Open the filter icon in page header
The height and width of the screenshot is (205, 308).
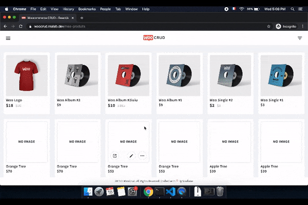coord(300,38)
